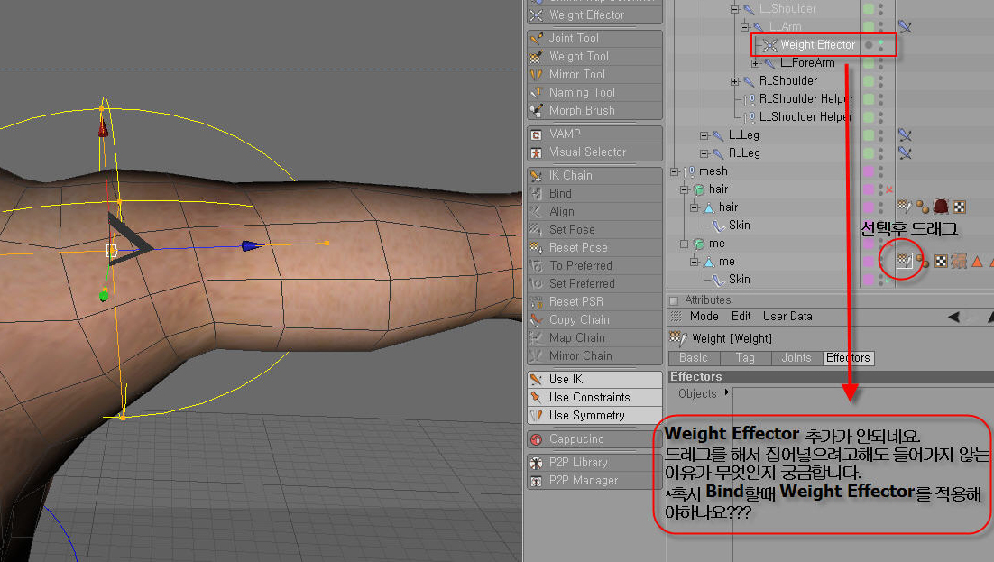Go back with the Attributes left arrow
The height and width of the screenshot is (562, 994).
click(x=953, y=317)
